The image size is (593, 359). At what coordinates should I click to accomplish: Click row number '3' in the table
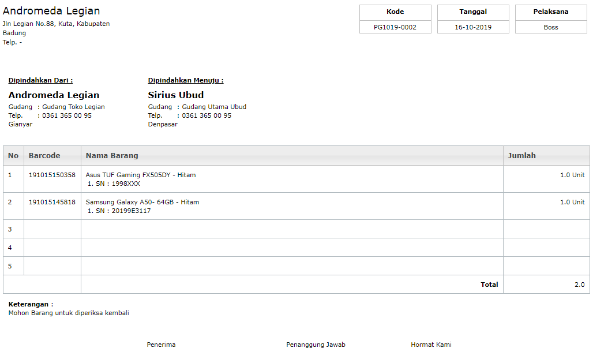click(10, 229)
